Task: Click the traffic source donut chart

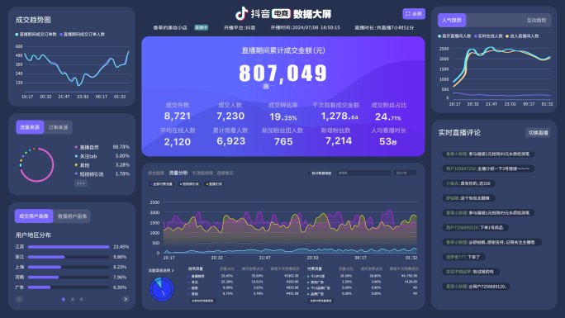Action: [36, 165]
